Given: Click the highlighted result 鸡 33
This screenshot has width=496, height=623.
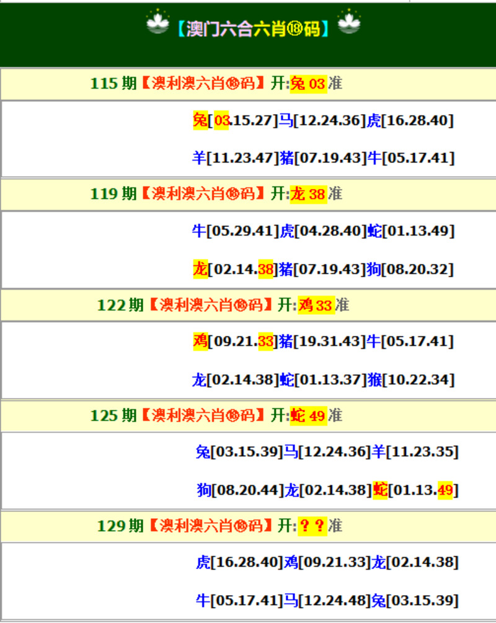Looking at the screenshot, I should tap(316, 305).
